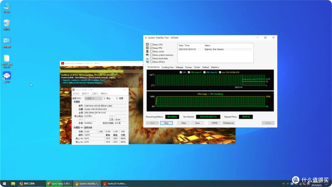Enable the Stress cache checkbox
Viewport: 332px width, 187px height.
tap(151, 51)
